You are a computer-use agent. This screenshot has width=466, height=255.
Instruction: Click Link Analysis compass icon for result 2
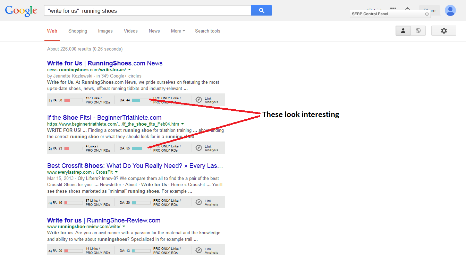pos(199,148)
